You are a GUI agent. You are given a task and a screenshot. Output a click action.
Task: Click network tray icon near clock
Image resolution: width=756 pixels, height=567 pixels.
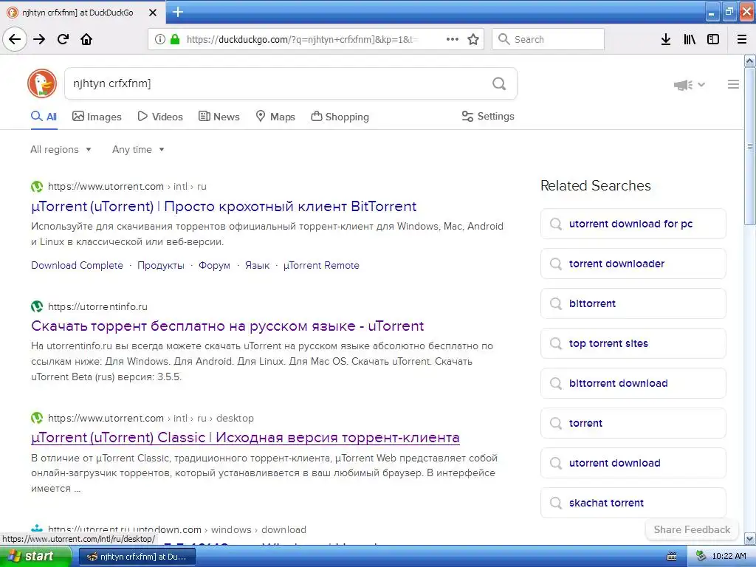[x=701, y=557]
